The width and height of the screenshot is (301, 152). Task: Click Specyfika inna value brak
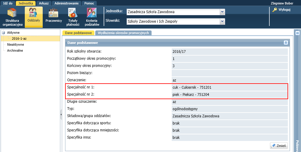pyautogui.click(x=230, y=137)
